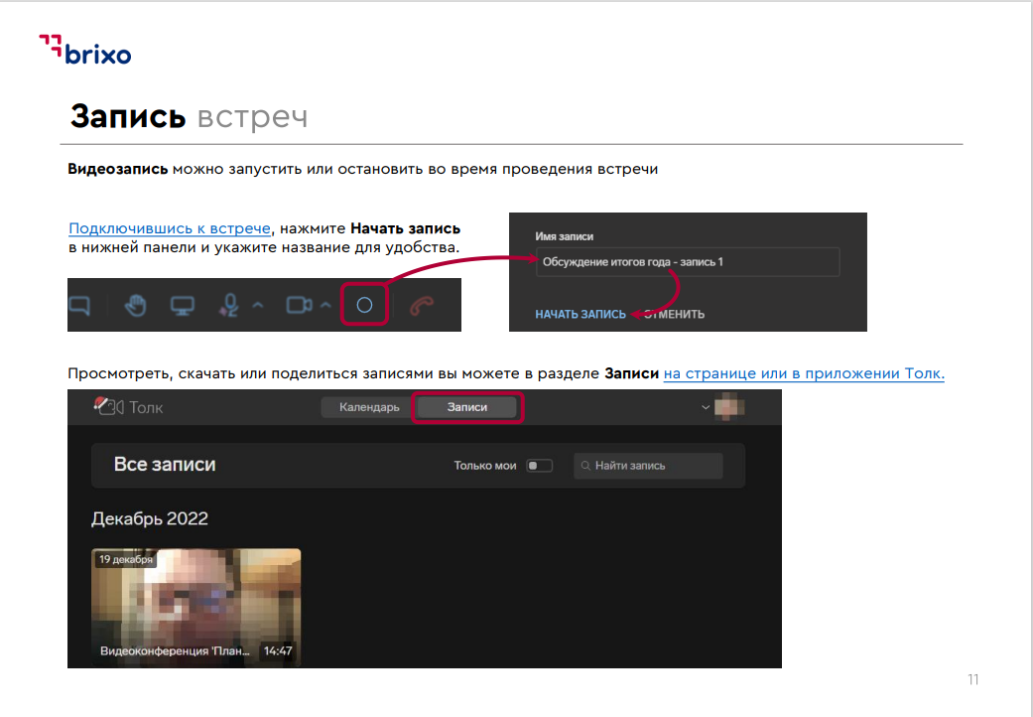Expand camera options chevron
Viewport: 1033px width, 717px height.
click(x=325, y=306)
